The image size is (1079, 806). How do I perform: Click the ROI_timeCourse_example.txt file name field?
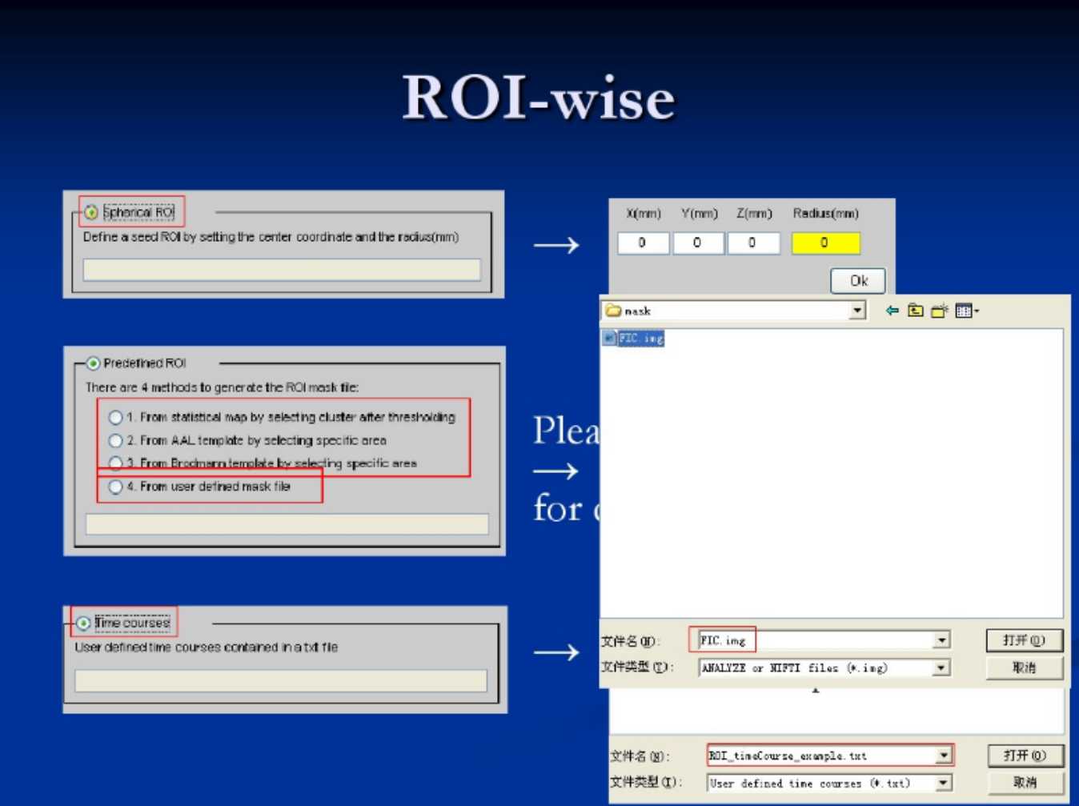pos(821,756)
